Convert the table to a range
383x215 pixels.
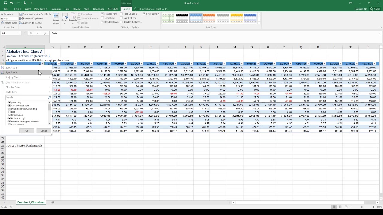point(31,23)
